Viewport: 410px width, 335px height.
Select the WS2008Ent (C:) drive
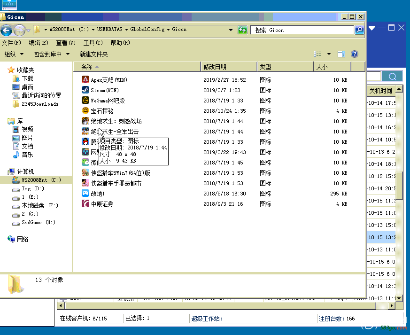(37, 180)
